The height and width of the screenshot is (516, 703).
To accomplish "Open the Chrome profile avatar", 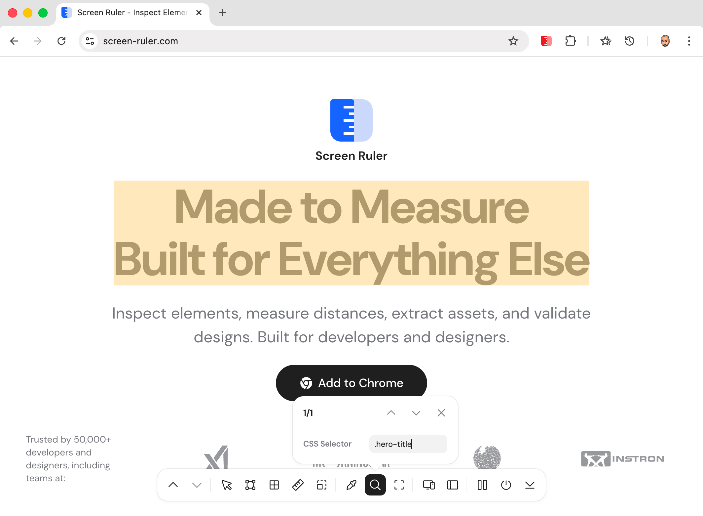I will pyautogui.click(x=665, y=41).
